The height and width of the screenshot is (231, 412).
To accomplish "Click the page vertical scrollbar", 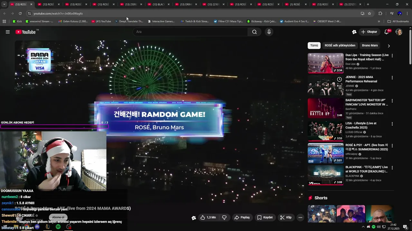I will click(x=410, y=47).
